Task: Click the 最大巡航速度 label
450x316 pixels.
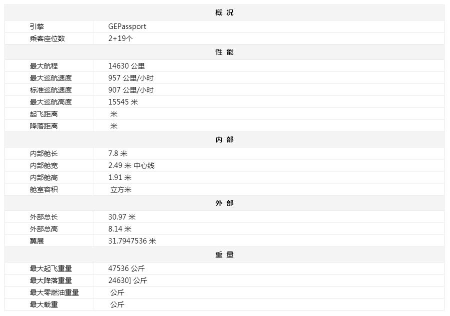Action: click(x=51, y=78)
